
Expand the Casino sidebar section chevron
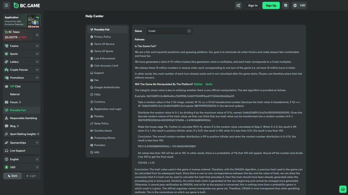(37, 46)
